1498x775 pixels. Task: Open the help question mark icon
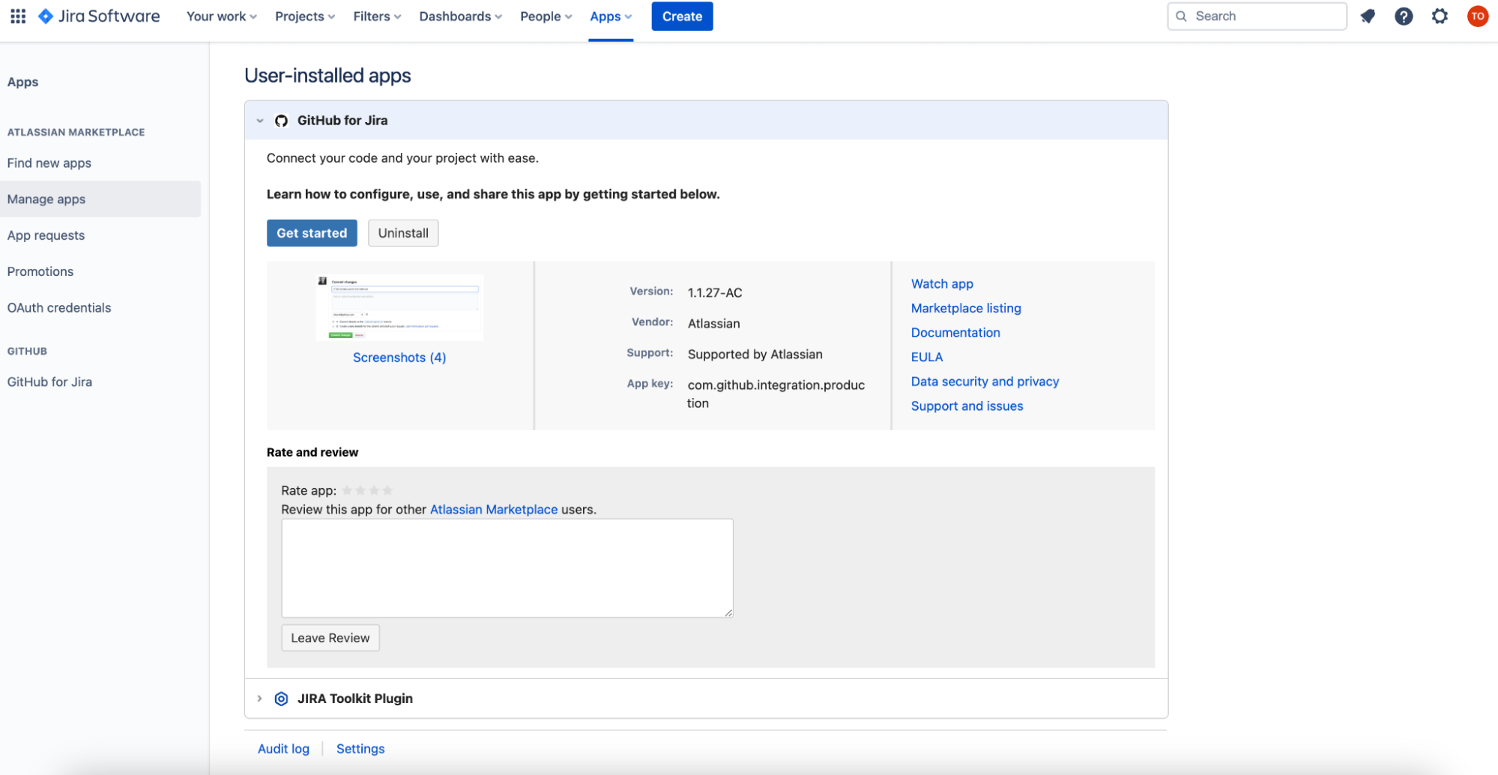1404,16
